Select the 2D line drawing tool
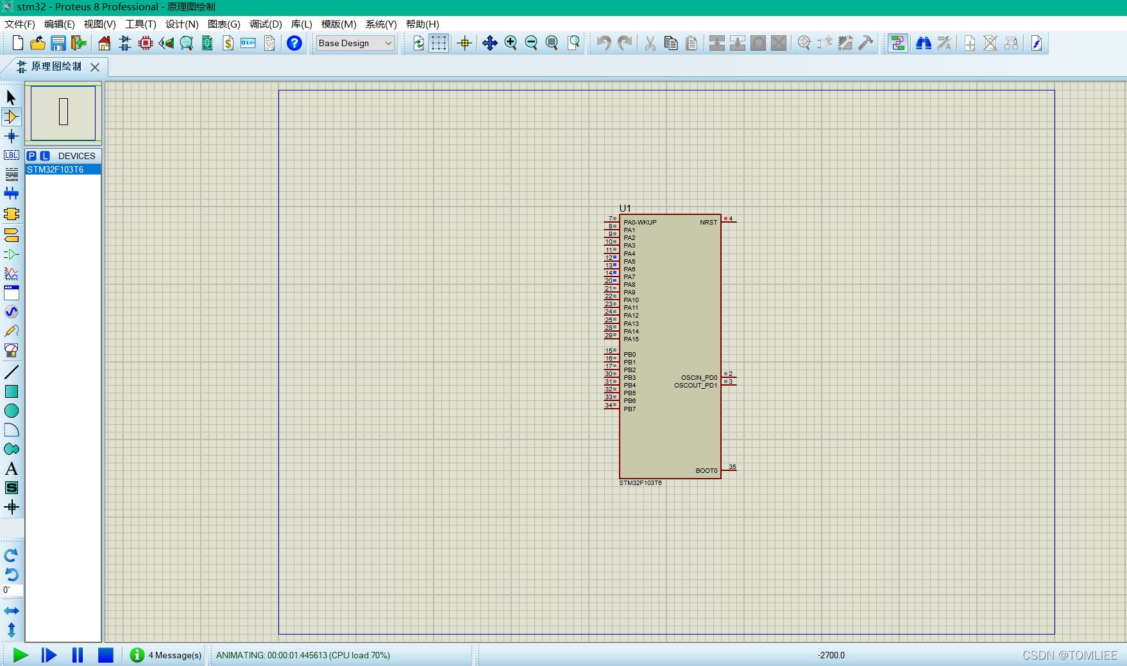This screenshot has width=1127, height=666. click(x=12, y=372)
